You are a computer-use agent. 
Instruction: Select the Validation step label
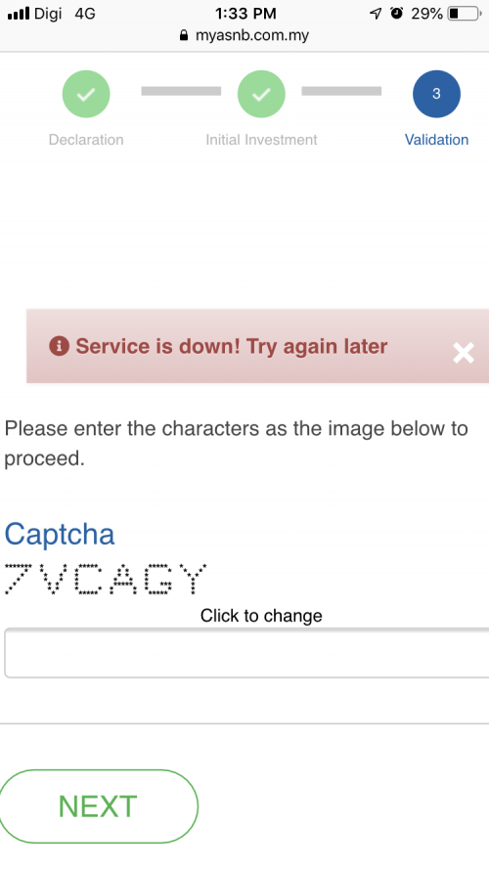pyautogui.click(x=436, y=140)
